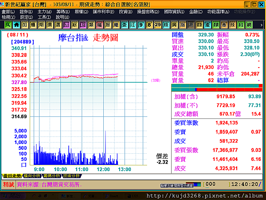Click the yellow 8 toolbar icon
This screenshot has height=200, width=266.
coord(149,25)
